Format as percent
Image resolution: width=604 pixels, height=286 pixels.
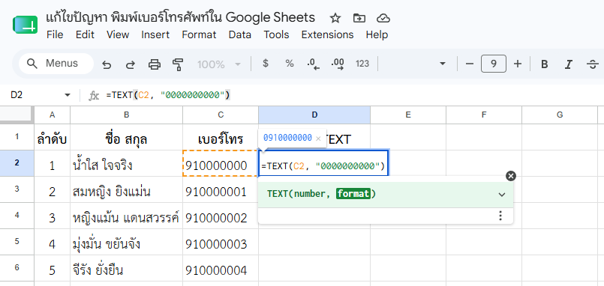tap(290, 64)
